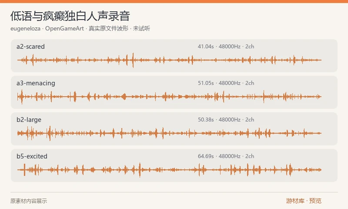This screenshot has height=209, width=348.
Task: Click the heading 低语与疯癫独白人声录音
Action: (70, 16)
